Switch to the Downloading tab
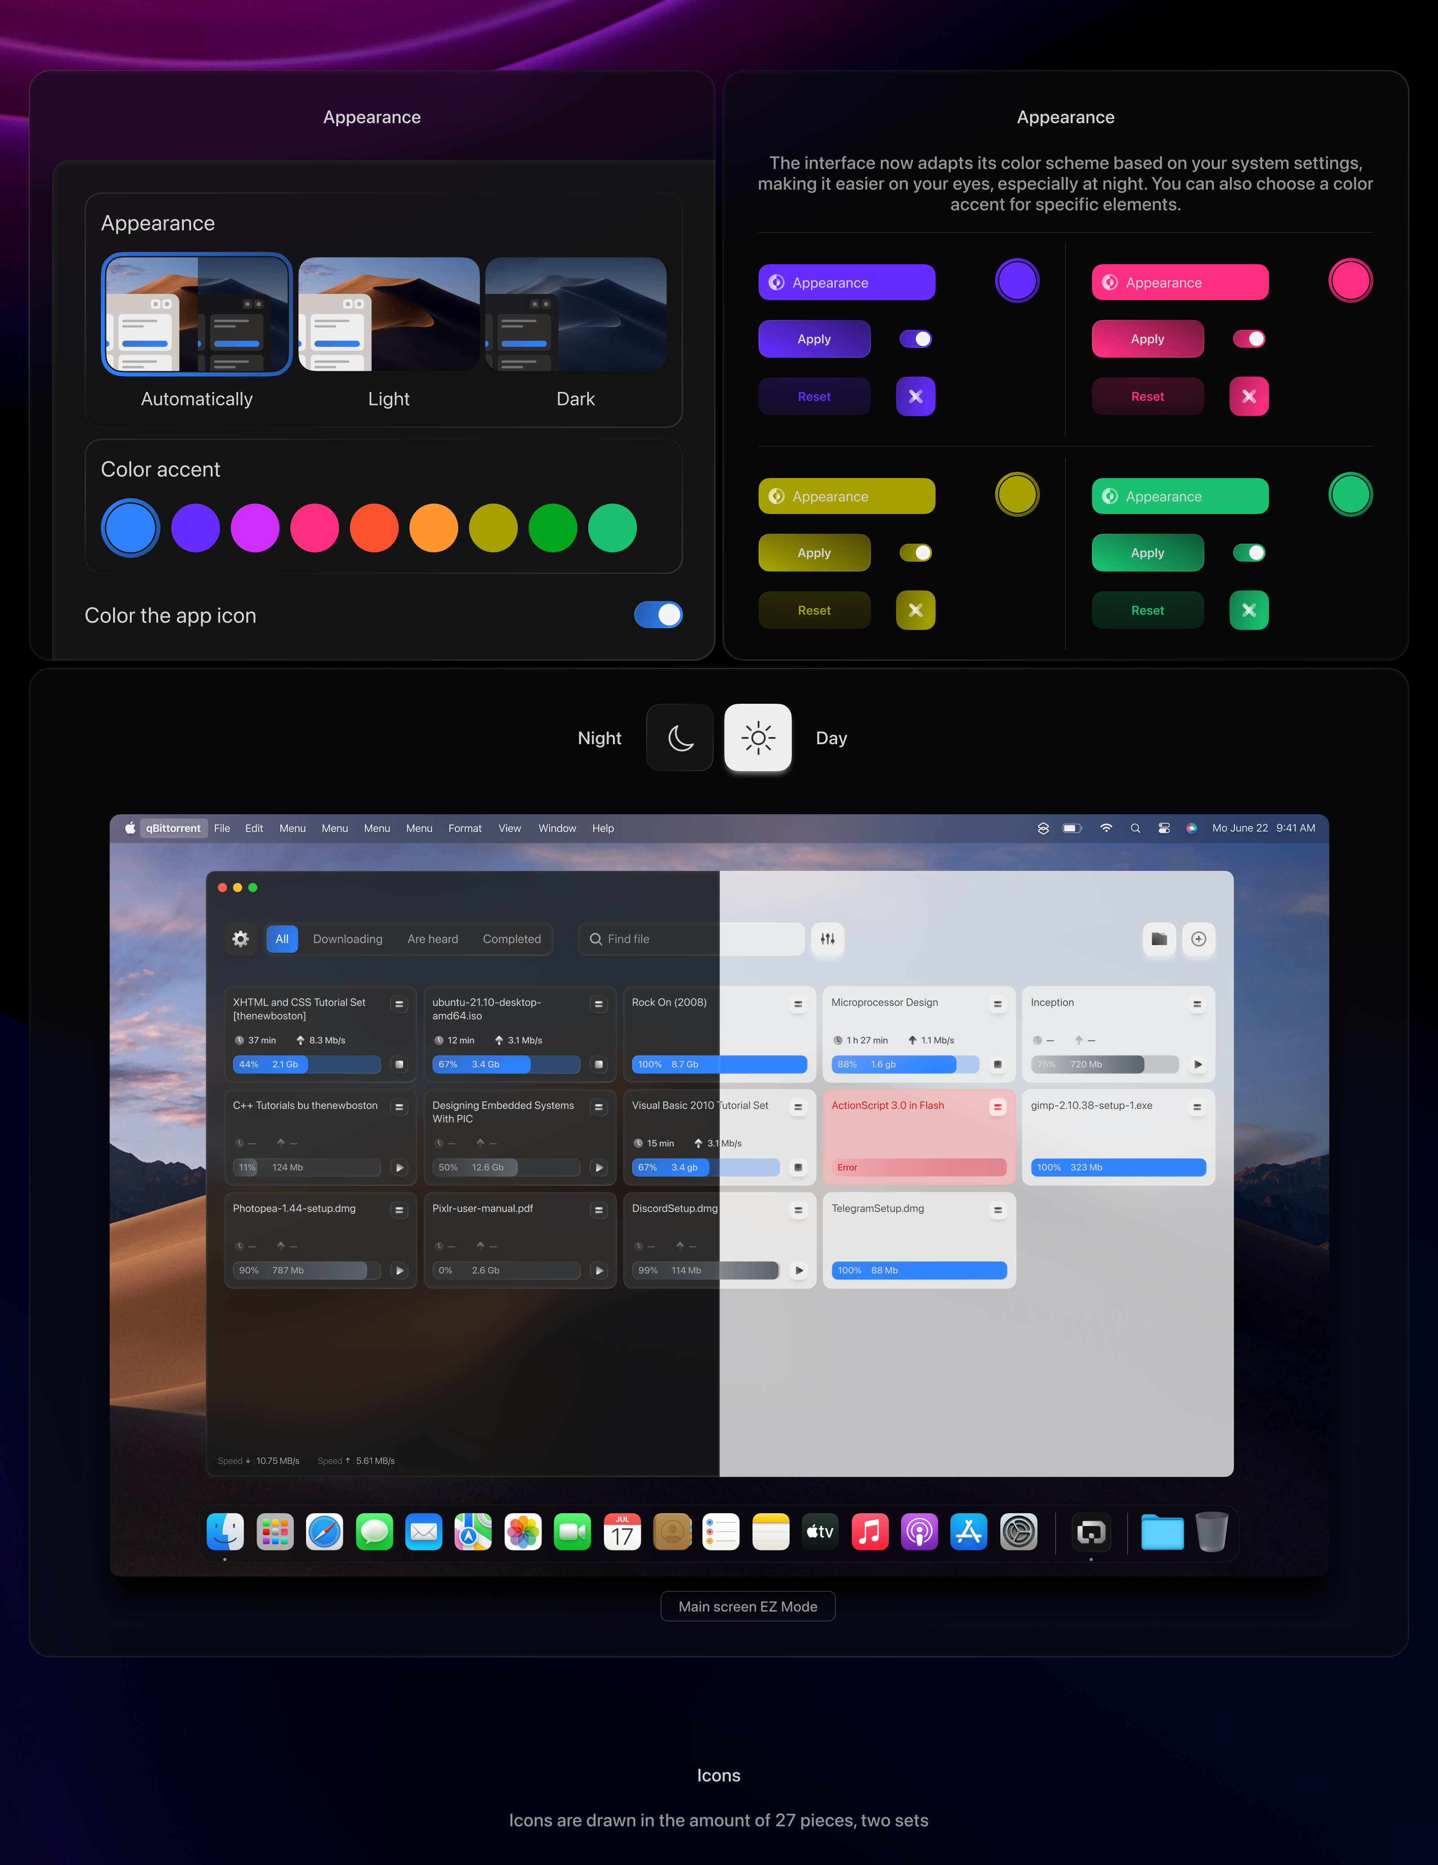The height and width of the screenshot is (1865, 1438). coord(347,938)
